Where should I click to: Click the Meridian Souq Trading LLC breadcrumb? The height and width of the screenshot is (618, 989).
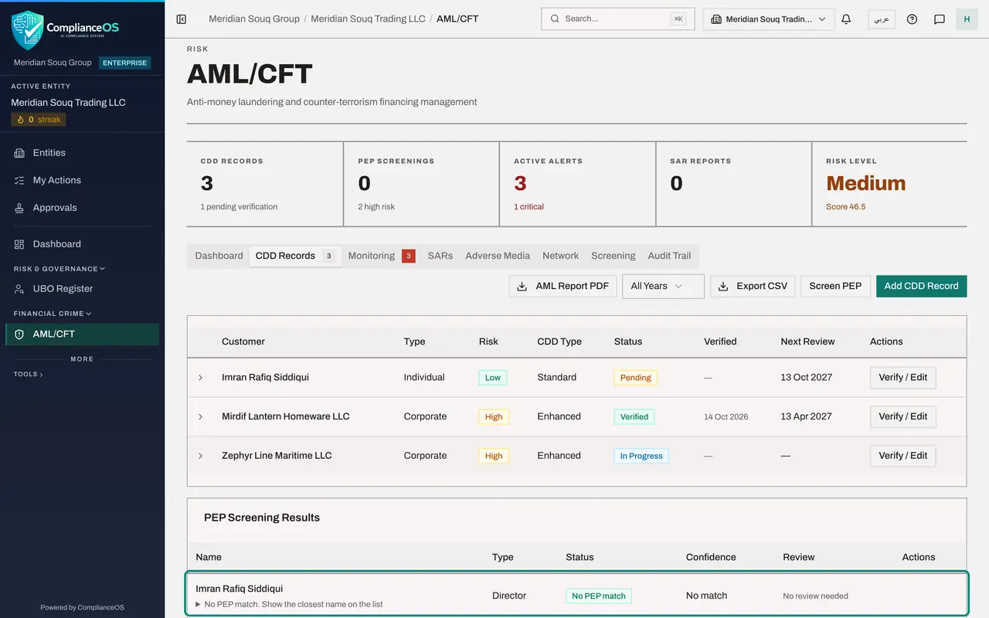(x=368, y=19)
